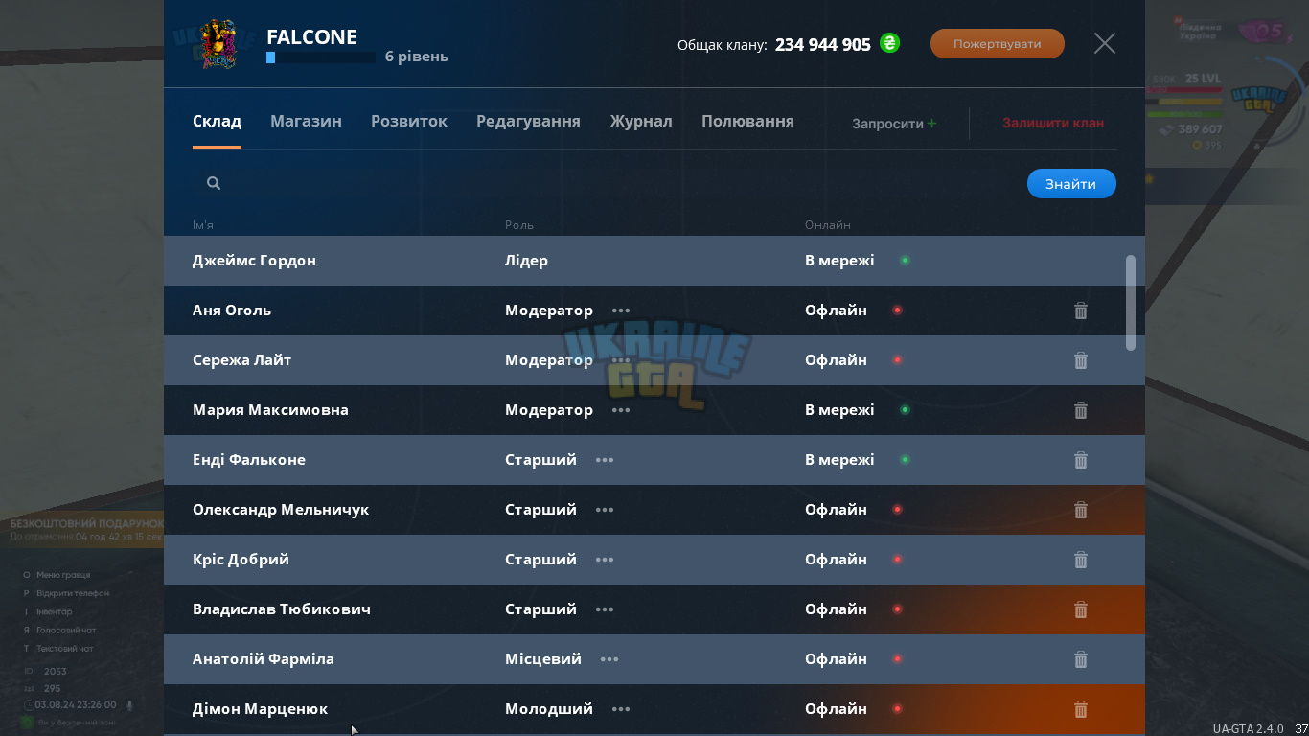Click Текстовий чат hint in background HUD

click(65, 648)
